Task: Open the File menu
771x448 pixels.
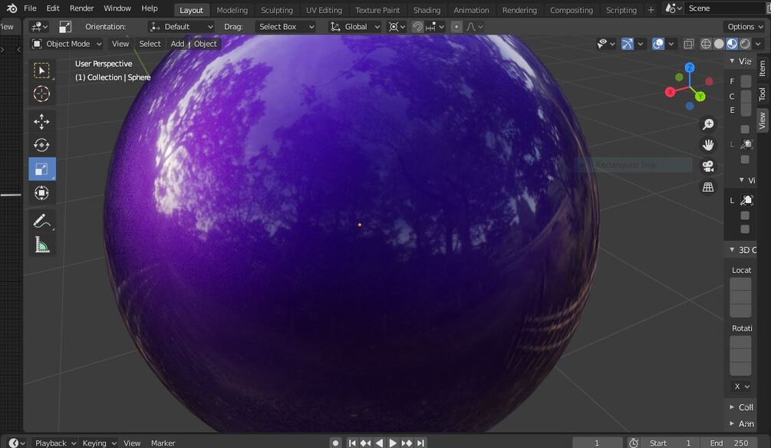Action: (30, 8)
